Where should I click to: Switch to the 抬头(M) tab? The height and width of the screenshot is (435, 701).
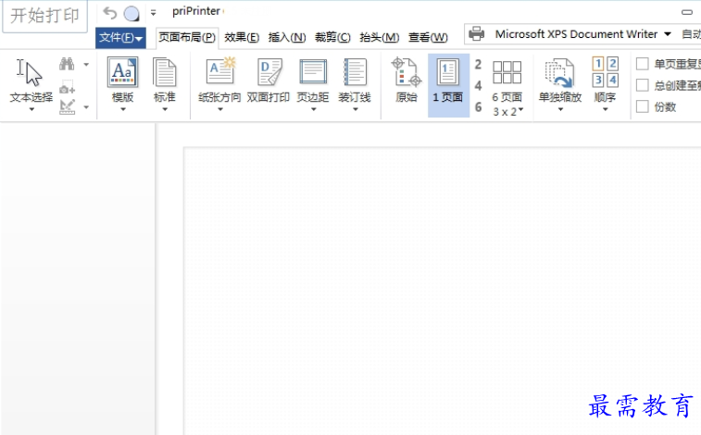coord(379,38)
